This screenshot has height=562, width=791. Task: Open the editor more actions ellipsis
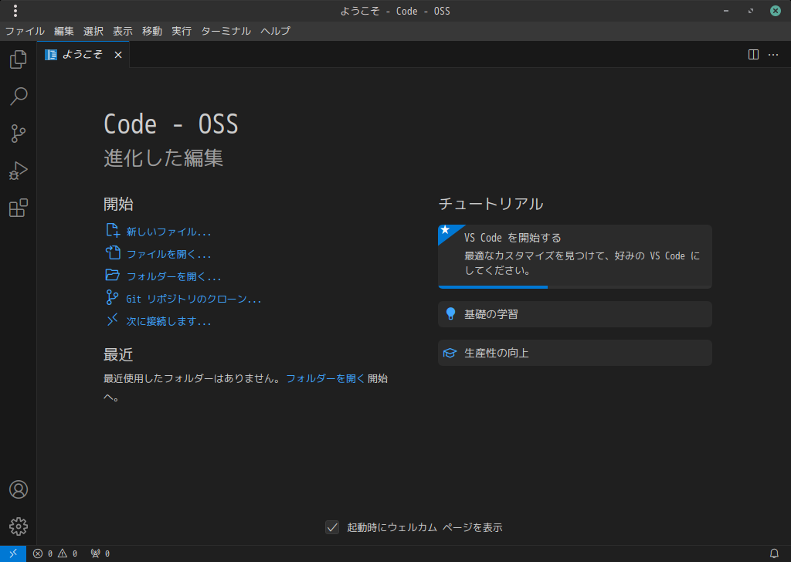773,55
